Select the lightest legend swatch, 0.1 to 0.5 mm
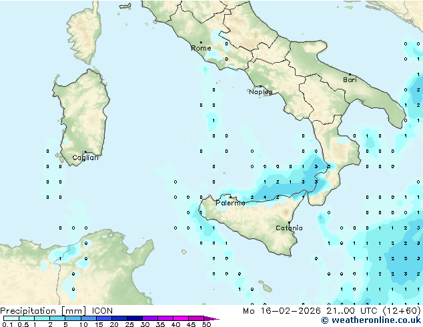Screen dimensions: 423x327 (x=11, y=318)
